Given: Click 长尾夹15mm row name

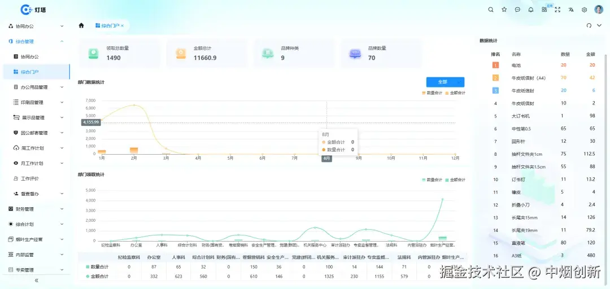Looking at the screenshot, I should click(524, 217).
